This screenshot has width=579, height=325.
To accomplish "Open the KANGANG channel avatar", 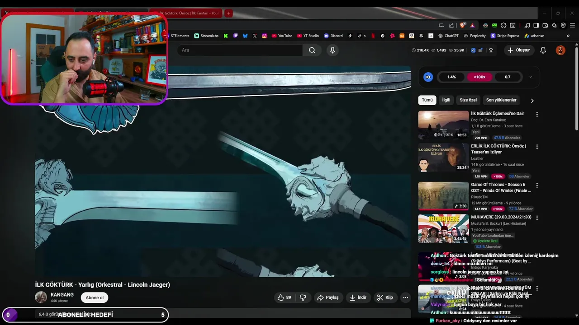I will click(x=41, y=297).
